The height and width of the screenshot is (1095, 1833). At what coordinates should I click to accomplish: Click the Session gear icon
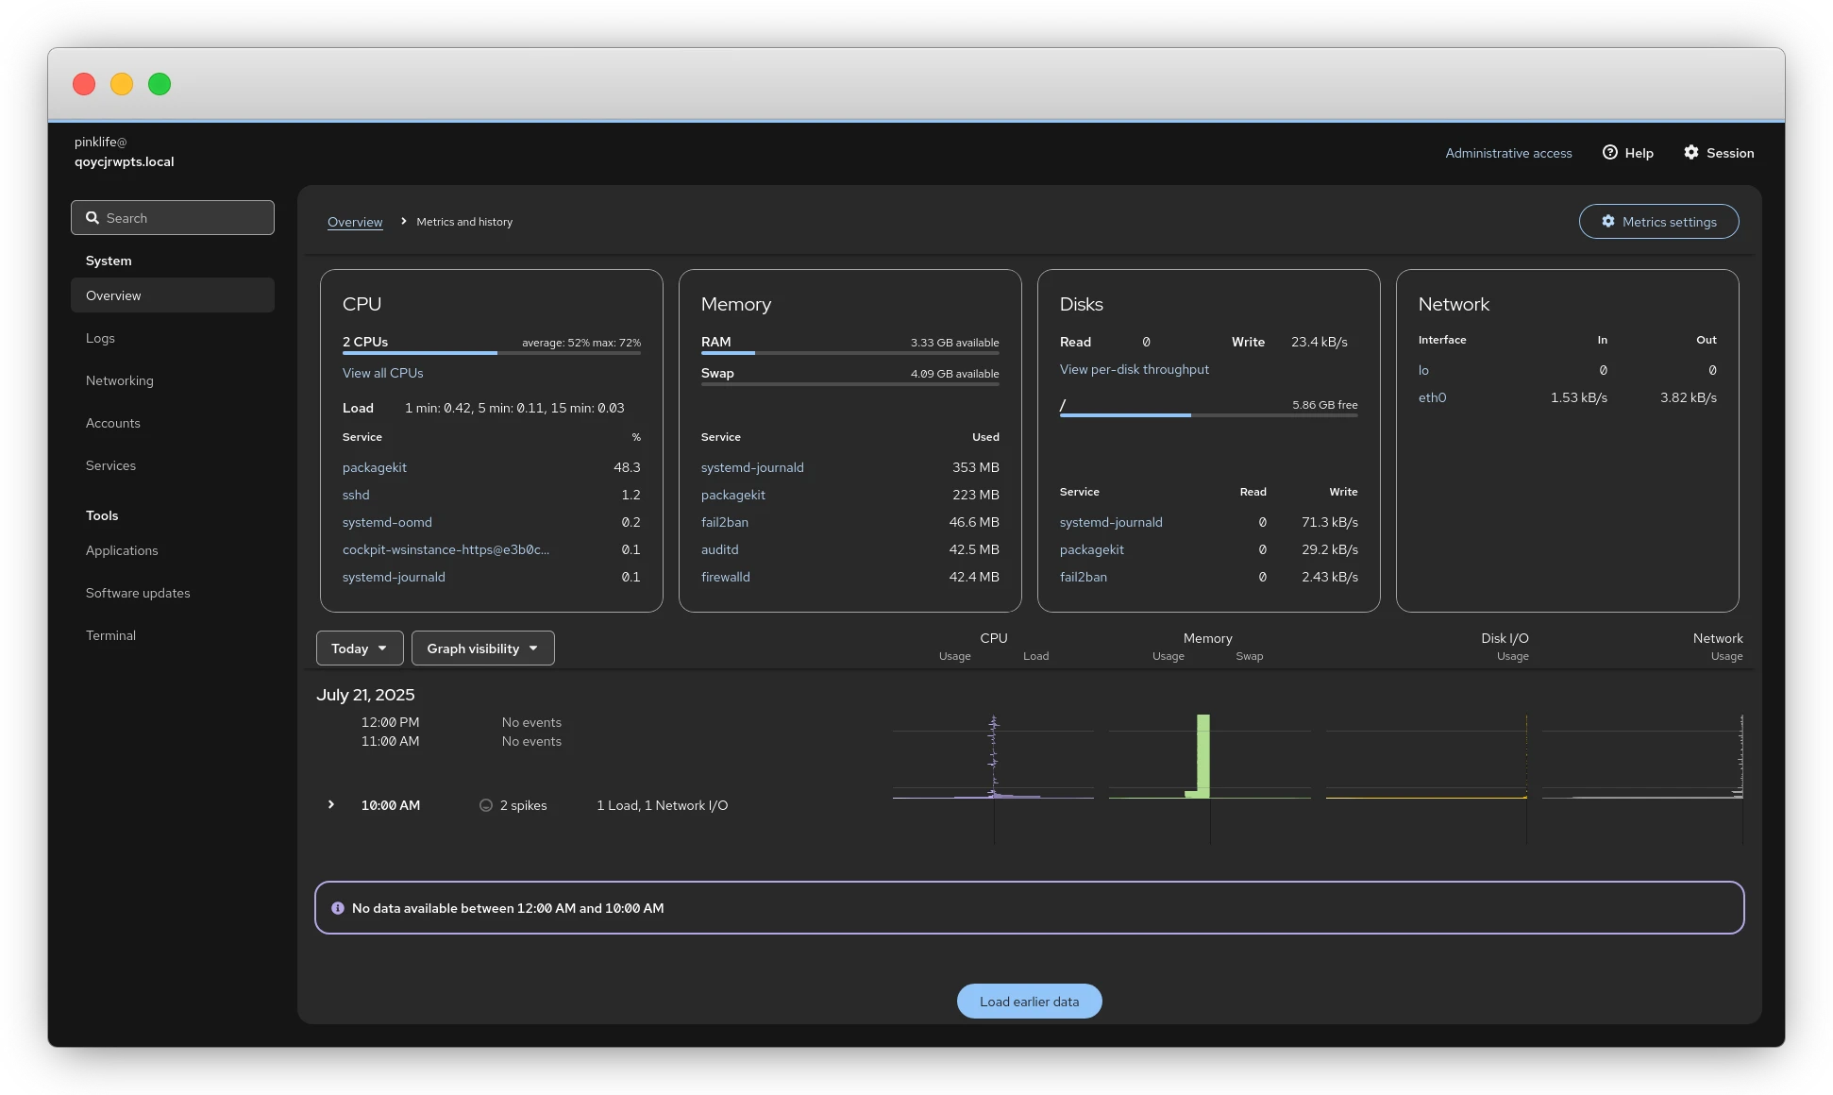click(x=1691, y=153)
